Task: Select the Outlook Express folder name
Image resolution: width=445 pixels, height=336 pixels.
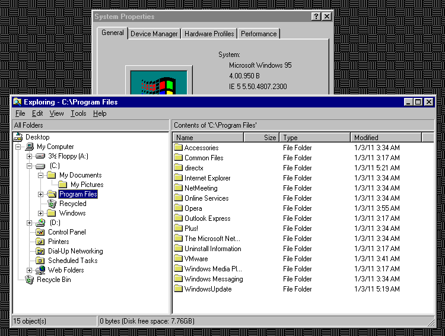Action: [x=207, y=218]
